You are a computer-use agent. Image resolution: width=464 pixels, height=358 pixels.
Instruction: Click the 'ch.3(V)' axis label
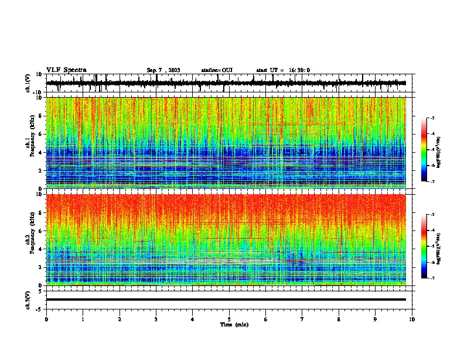[28, 301]
